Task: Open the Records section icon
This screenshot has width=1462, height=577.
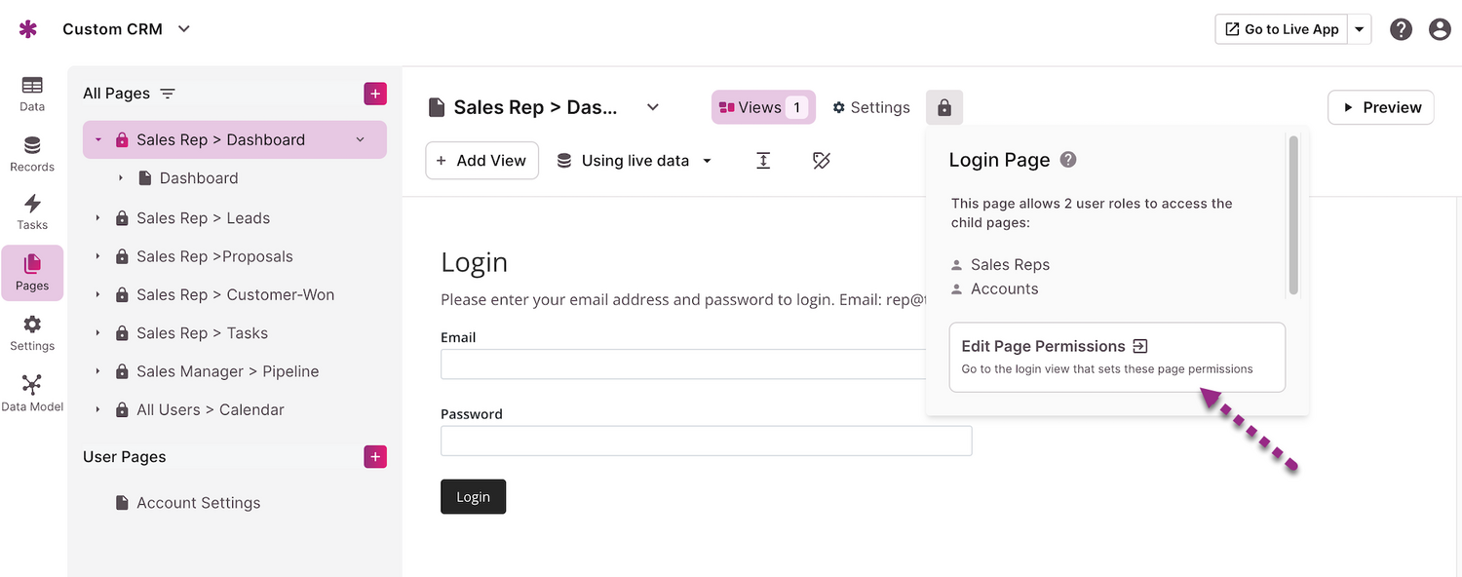Action: [x=32, y=154]
